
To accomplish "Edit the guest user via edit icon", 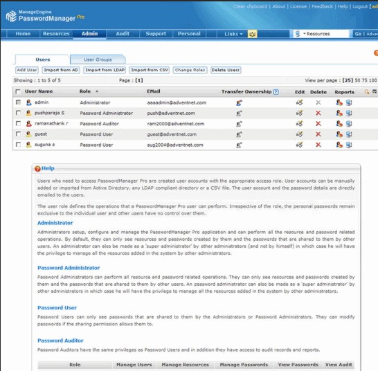I will (x=299, y=134).
